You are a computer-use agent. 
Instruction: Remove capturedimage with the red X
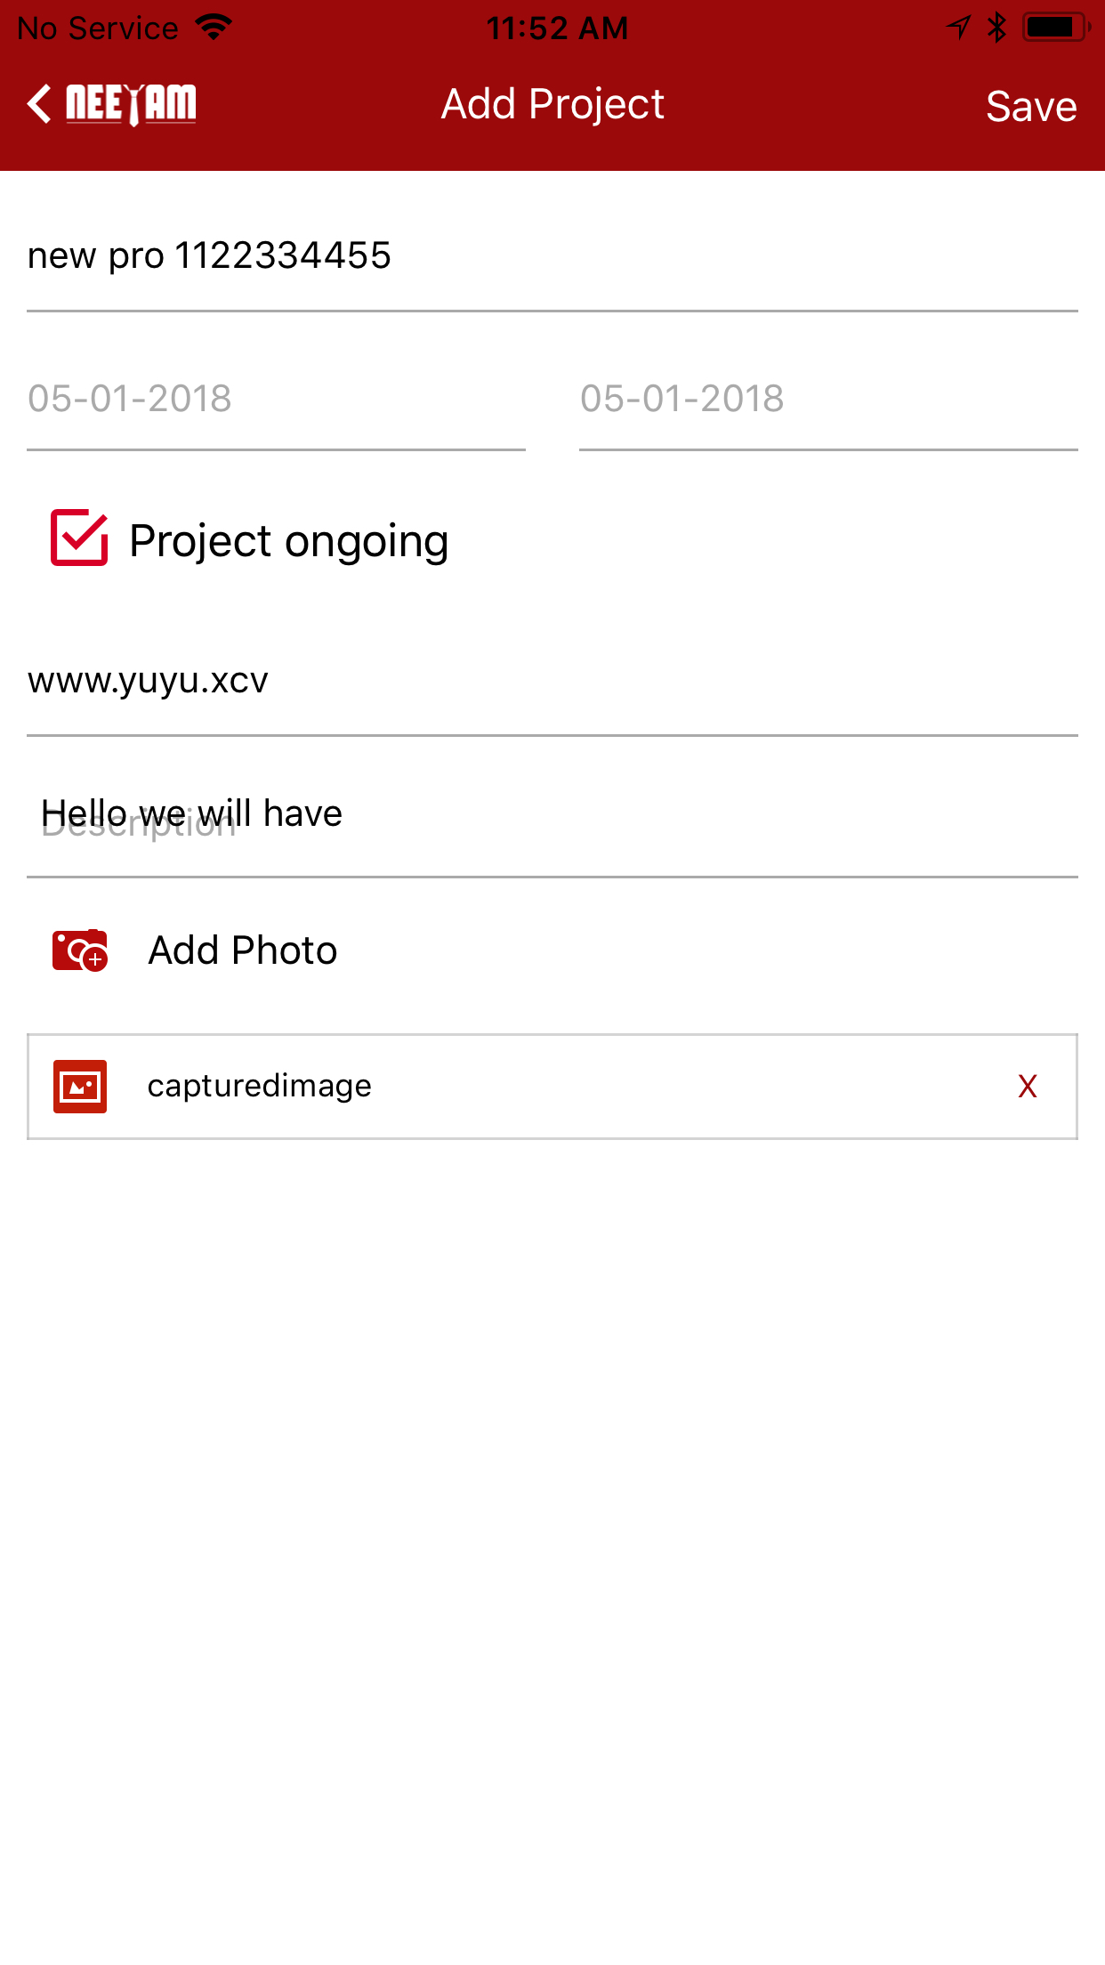pyautogui.click(x=1028, y=1086)
